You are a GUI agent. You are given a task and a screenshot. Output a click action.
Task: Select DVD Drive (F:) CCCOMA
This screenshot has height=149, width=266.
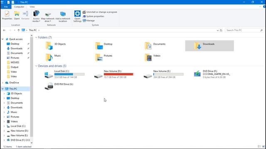(x=212, y=74)
